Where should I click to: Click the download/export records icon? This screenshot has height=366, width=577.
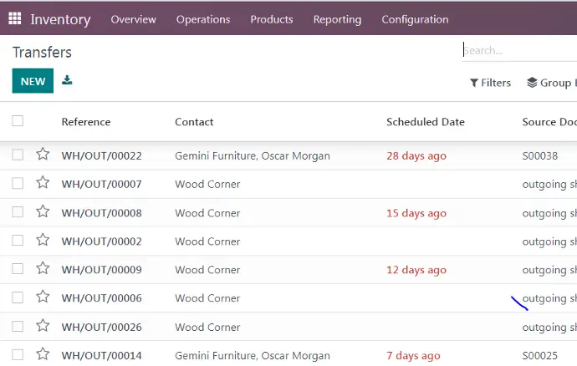click(68, 81)
